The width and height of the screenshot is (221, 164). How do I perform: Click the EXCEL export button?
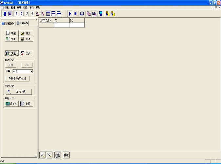11,39
